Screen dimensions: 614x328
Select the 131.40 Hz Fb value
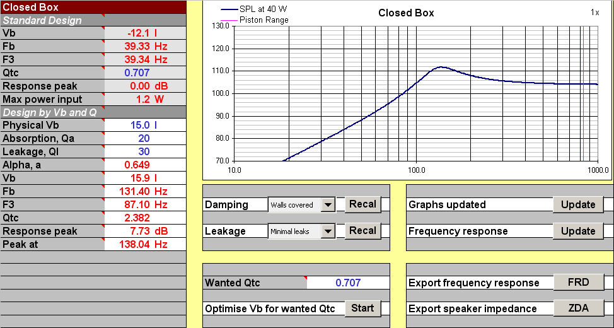145,191
